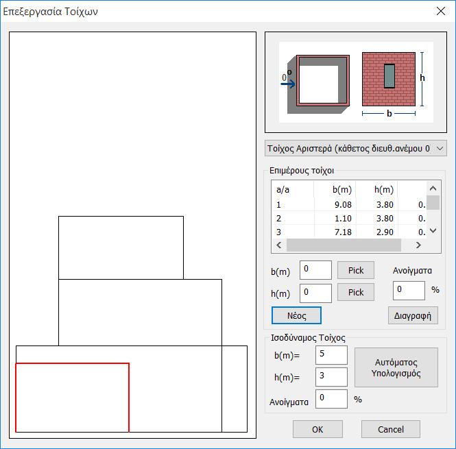The image size is (456, 449).
Task: Confirm with the OK button
Action: 317,429
